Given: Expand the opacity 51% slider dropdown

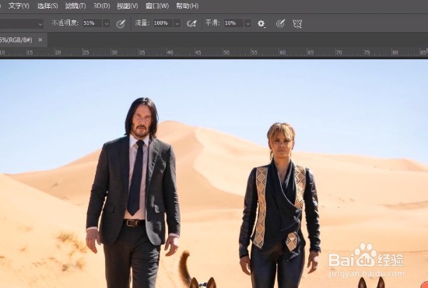Looking at the screenshot, I should tap(107, 23).
